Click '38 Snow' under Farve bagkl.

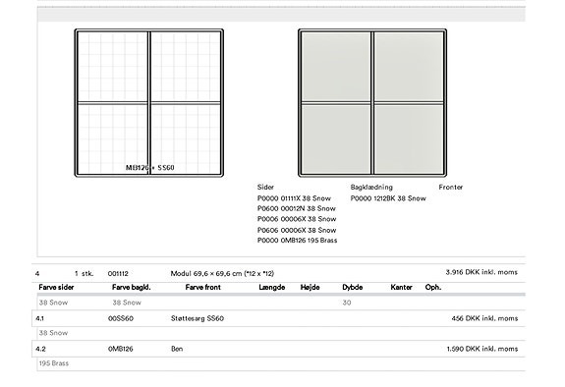[x=127, y=303]
